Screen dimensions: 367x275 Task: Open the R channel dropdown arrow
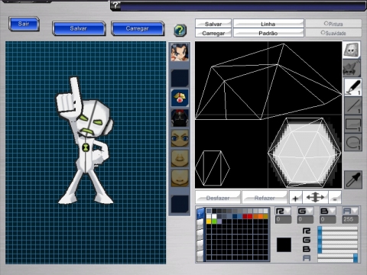[288, 210]
